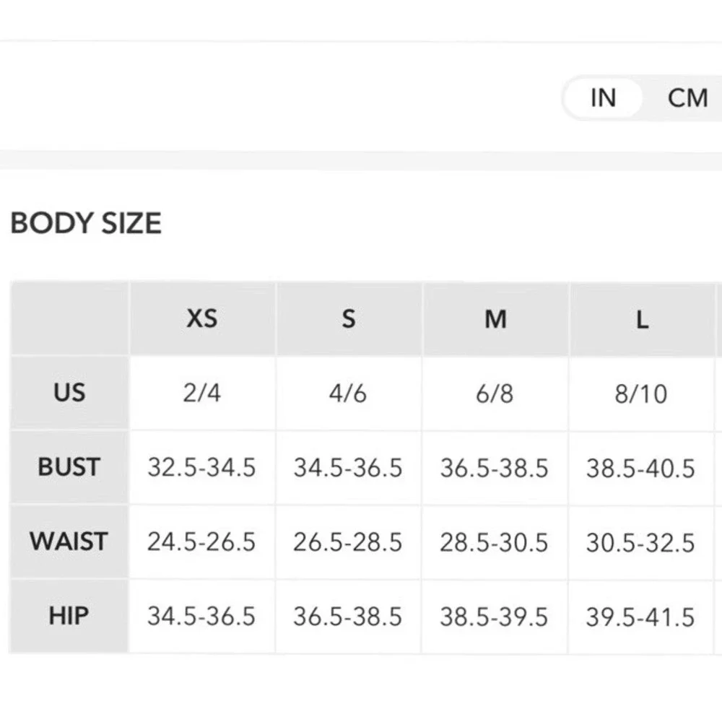Select the 2/4 US size cell
722x722 pixels.
point(202,393)
